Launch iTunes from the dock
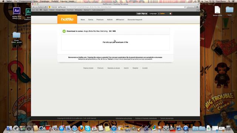The width and height of the screenshot is (237, 133). [114, 128]
